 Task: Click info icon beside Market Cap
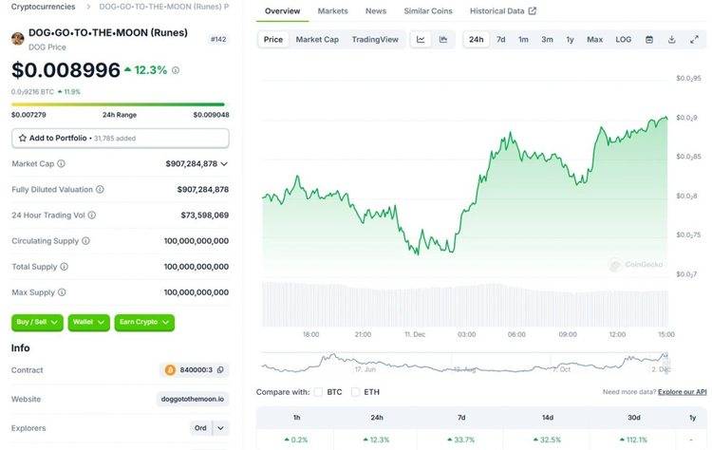pos(61,163)
